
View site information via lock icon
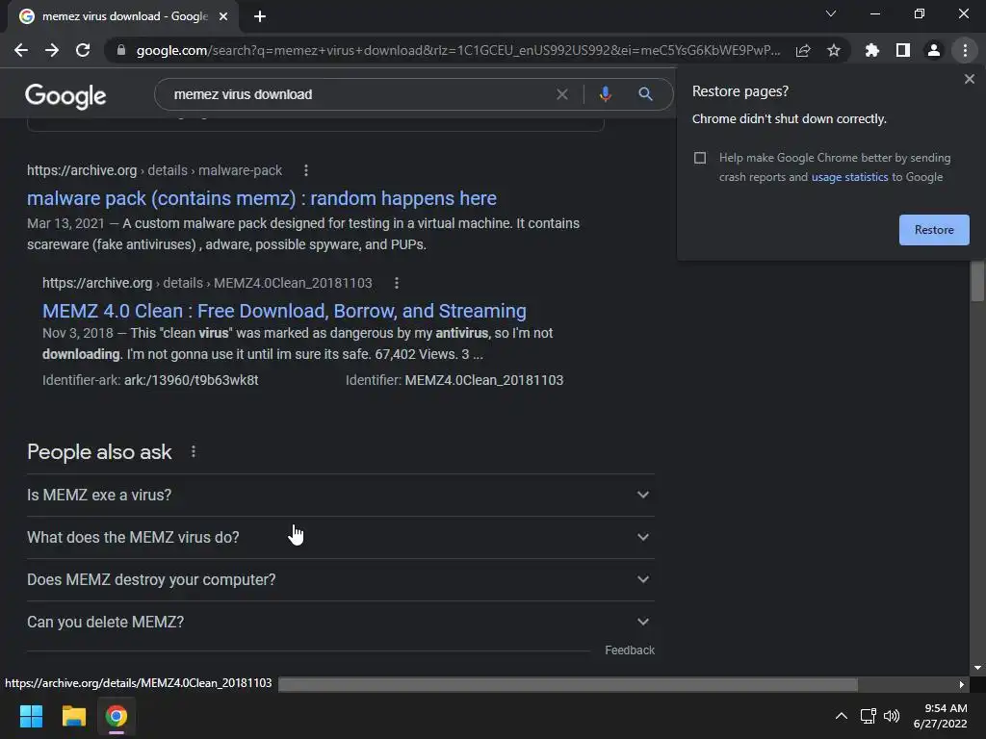coord(121,50)
